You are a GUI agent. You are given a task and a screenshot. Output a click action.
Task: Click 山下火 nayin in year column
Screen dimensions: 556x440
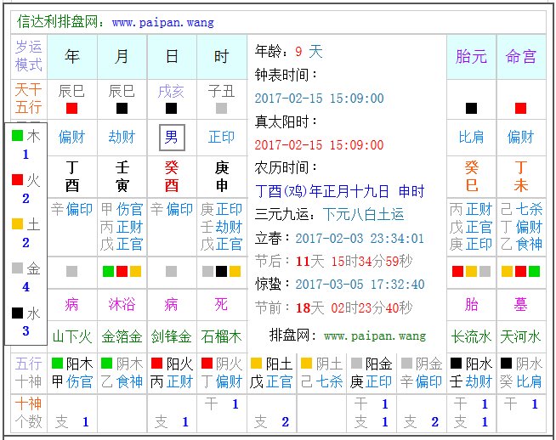(x=72, y=336)
